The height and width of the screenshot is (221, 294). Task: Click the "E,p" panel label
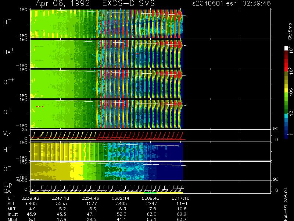[x=7, y=185]
